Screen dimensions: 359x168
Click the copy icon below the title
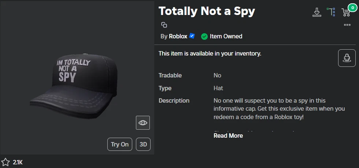tap(164, 25)
